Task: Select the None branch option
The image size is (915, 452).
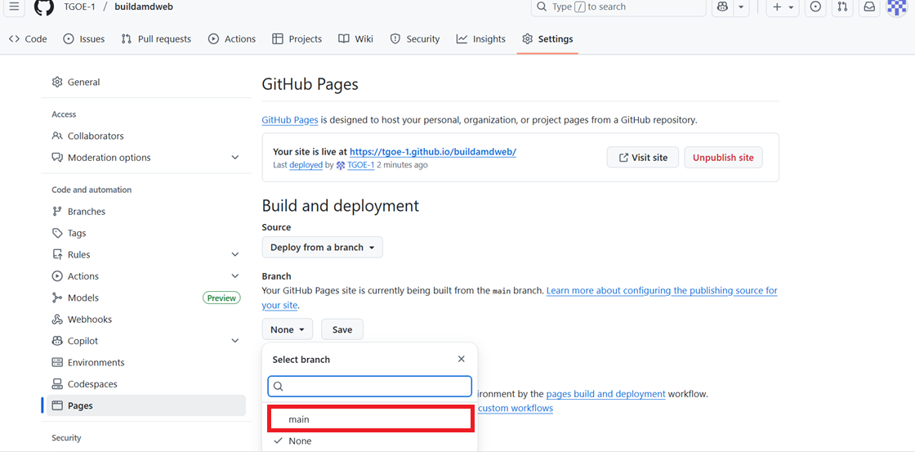Action: pyautogui.click(x=370, y=441)
